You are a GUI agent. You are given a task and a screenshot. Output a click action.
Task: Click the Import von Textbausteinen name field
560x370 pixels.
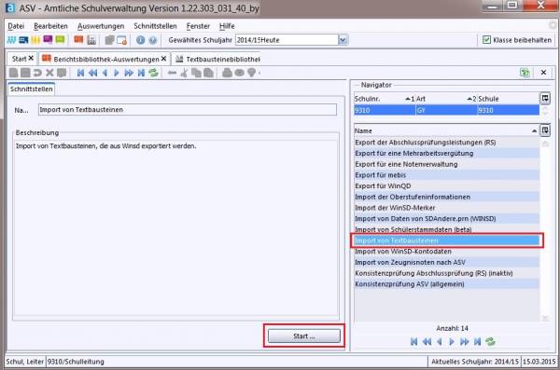point(188,110)
